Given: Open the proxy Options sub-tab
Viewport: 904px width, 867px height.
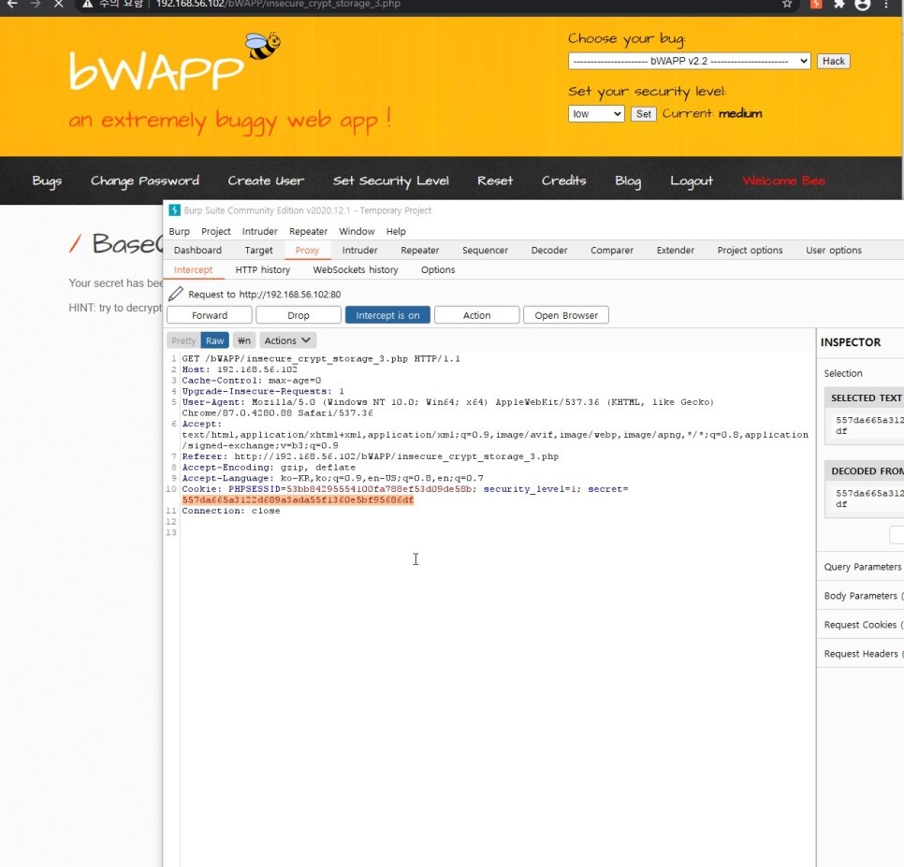Looking at the screenshot, I should click(438, 269).
